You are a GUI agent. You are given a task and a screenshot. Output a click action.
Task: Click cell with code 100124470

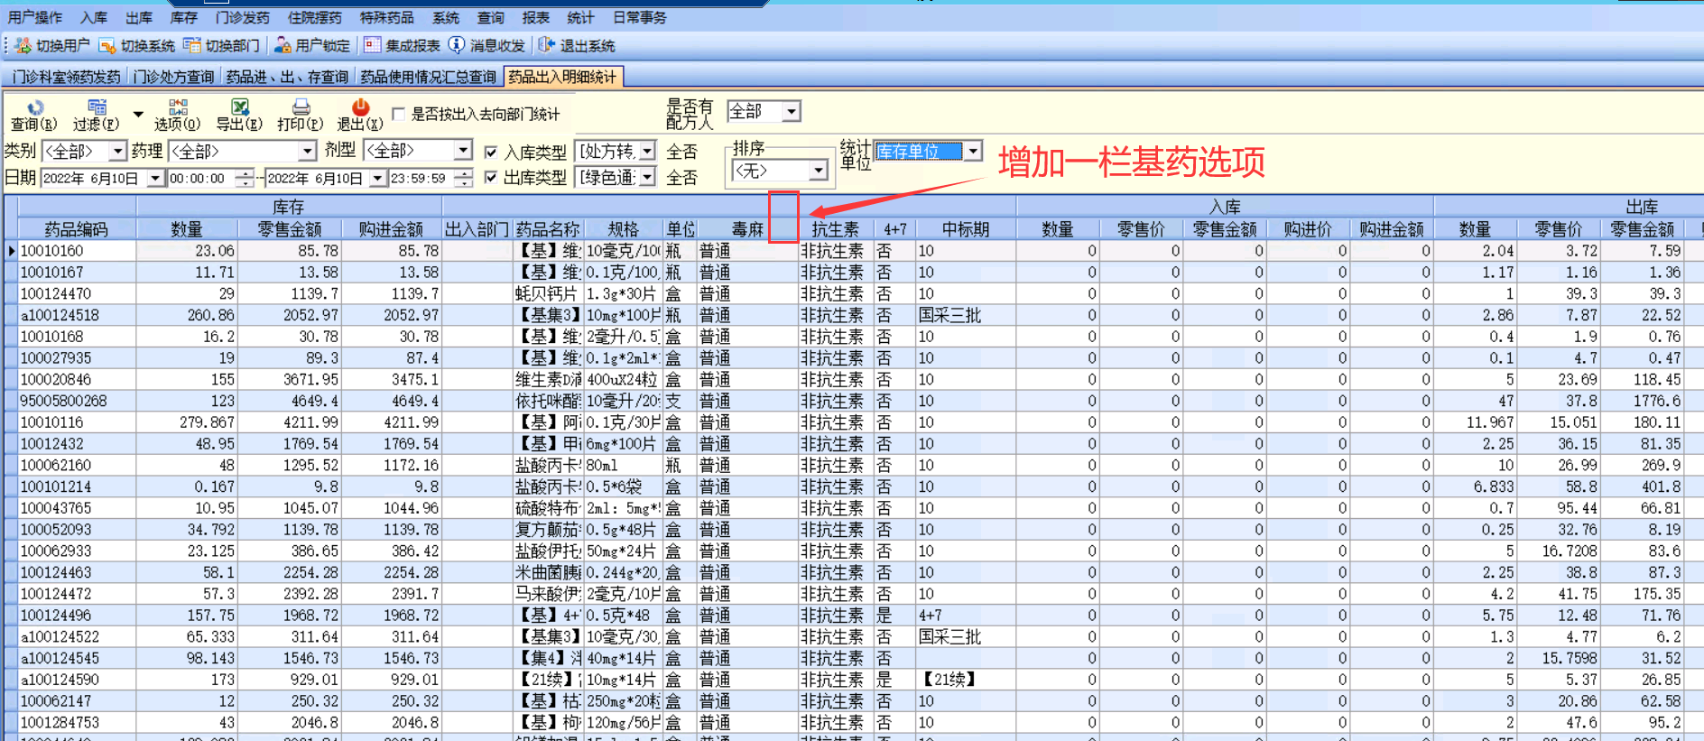click(76, 293)
